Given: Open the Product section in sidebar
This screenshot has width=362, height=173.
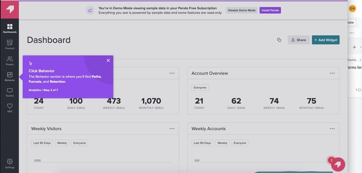Looking at the screenshot, I should (10, 45).
